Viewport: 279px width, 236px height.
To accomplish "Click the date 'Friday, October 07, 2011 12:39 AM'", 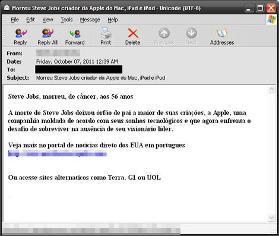I will tap(77, 62).
